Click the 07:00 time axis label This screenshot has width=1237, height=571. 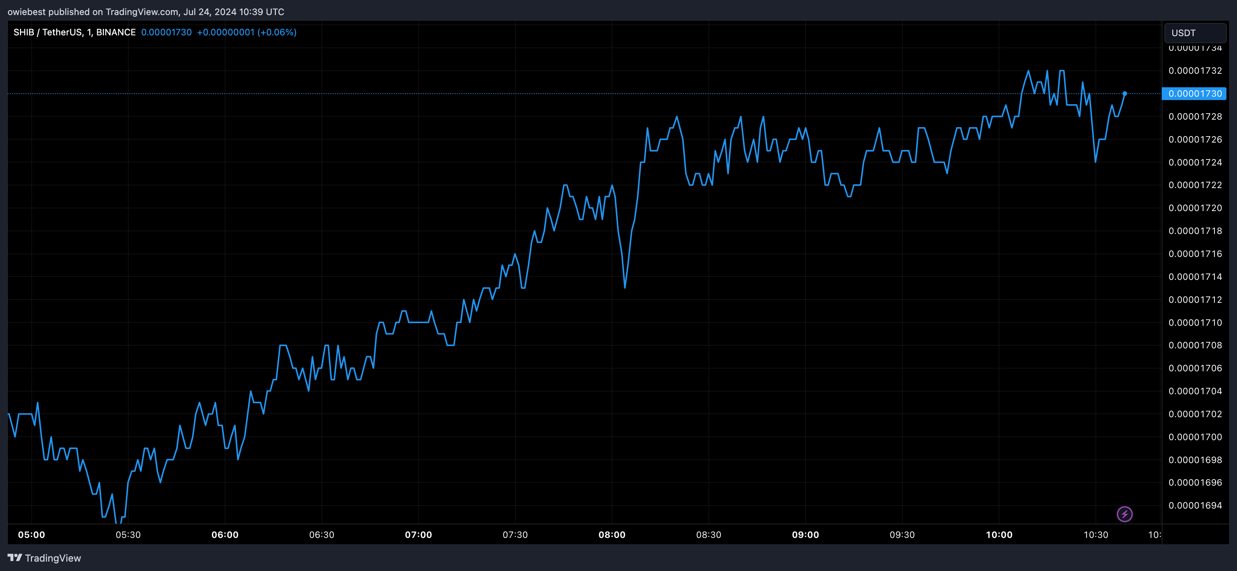(418, 535)
